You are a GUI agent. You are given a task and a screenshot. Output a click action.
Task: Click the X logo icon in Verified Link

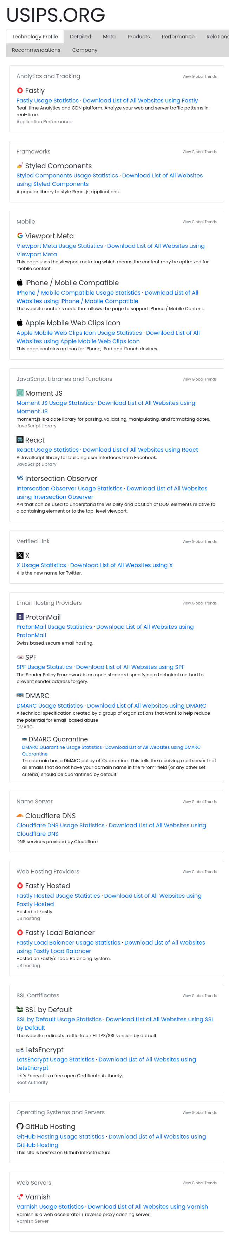(20, 555)
